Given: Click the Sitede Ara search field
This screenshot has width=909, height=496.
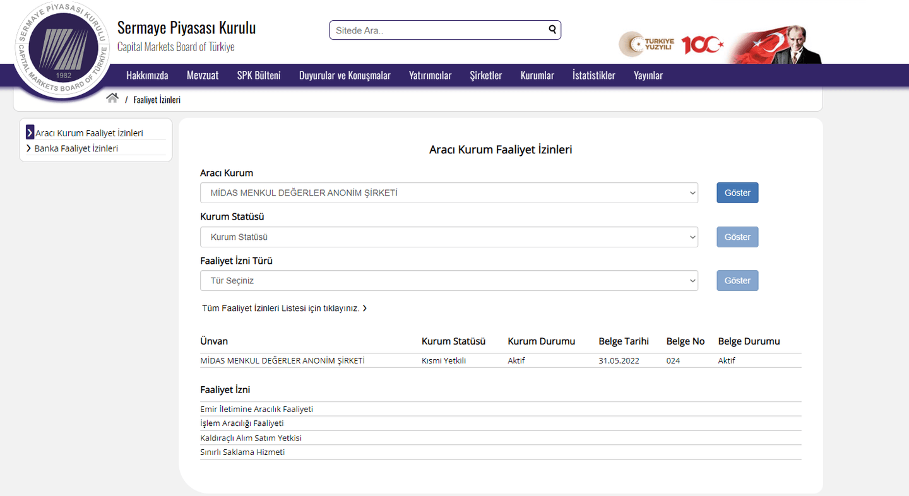Looking at the screenshot, I should pyautogui.click(x=439, y=30).
